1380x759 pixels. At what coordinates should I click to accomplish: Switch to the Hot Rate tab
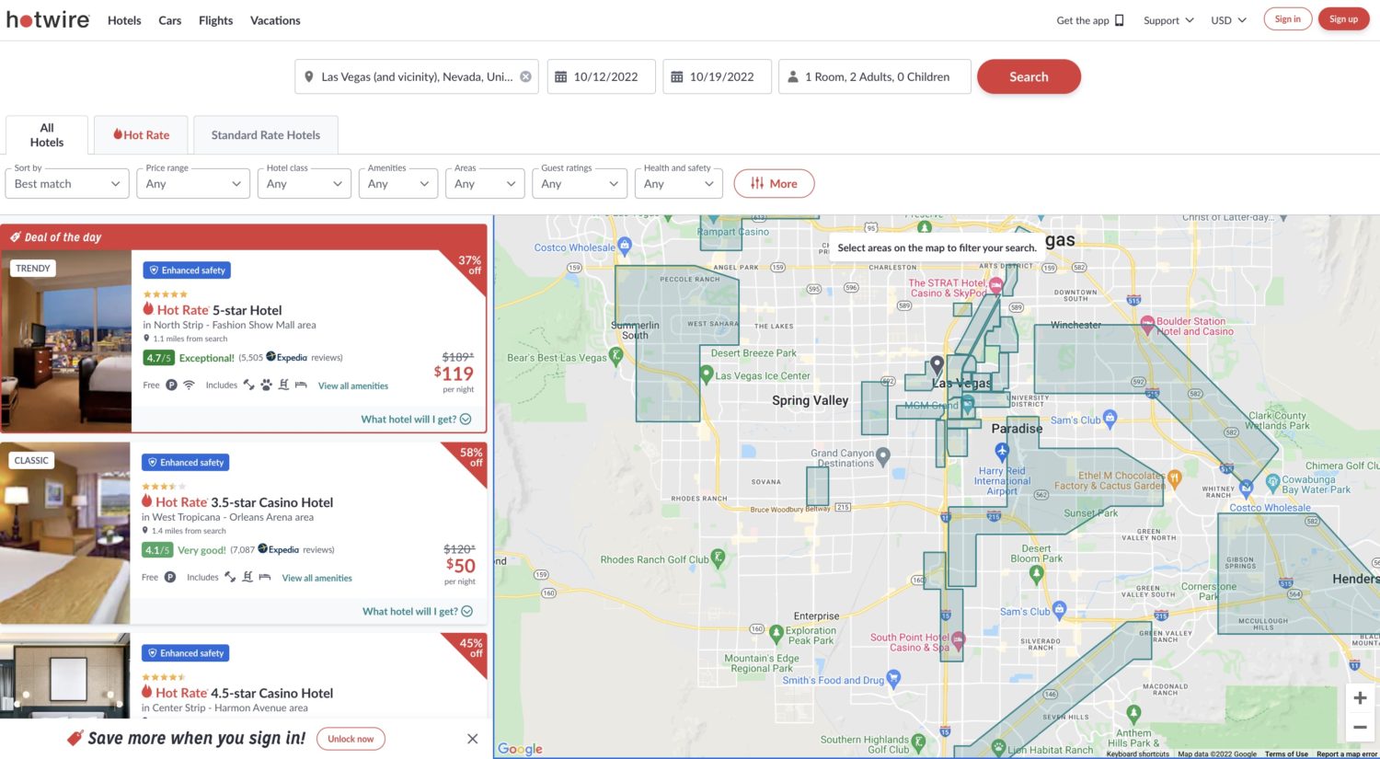point(141,134)
